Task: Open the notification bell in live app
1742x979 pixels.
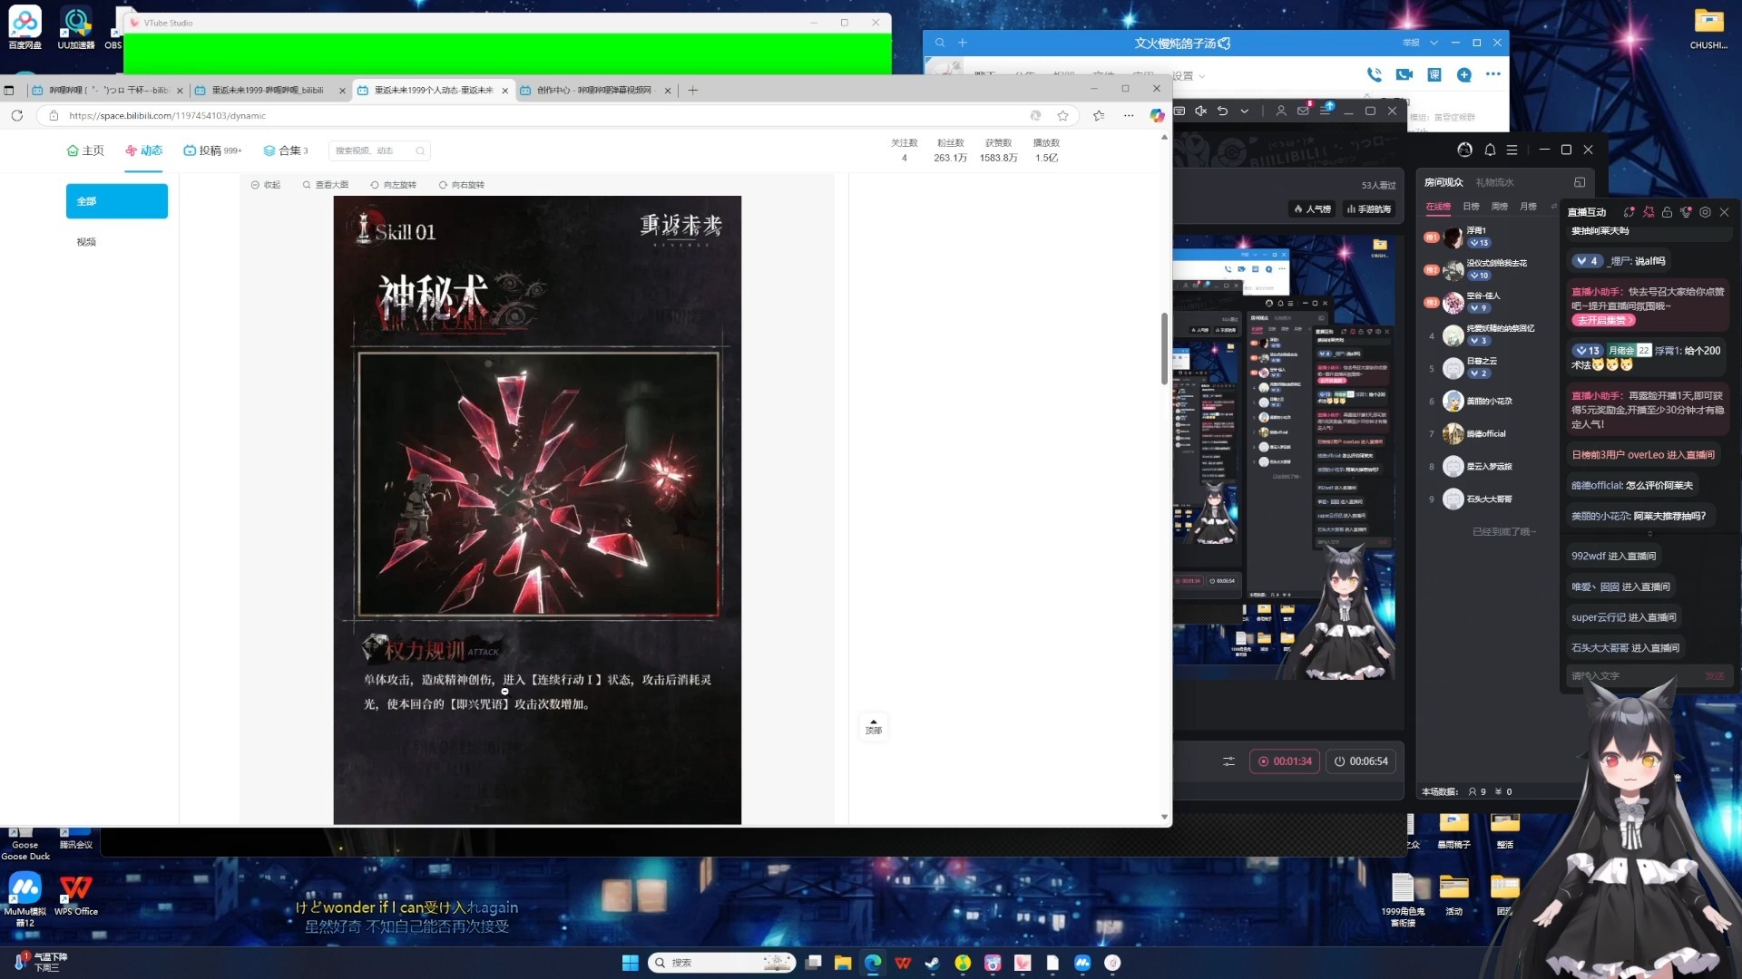Action: pyautogui.click(x=1490, y=150)
